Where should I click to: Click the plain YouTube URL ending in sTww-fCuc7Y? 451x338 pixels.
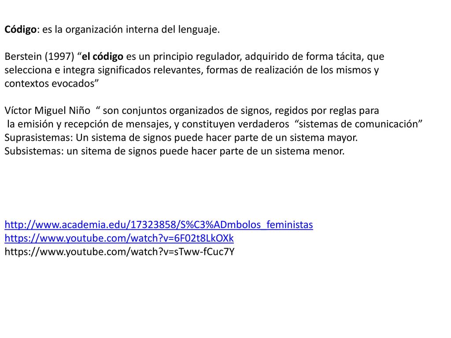[119, 251]
